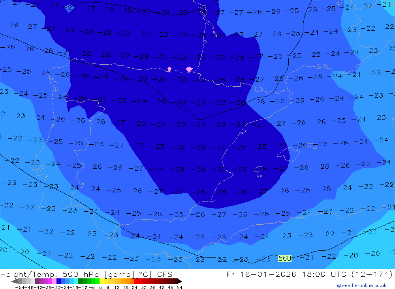The height and width of the screenshot is (289, 395).
Task: Click the smaller pink marker on the map
Action: [169, 69]
